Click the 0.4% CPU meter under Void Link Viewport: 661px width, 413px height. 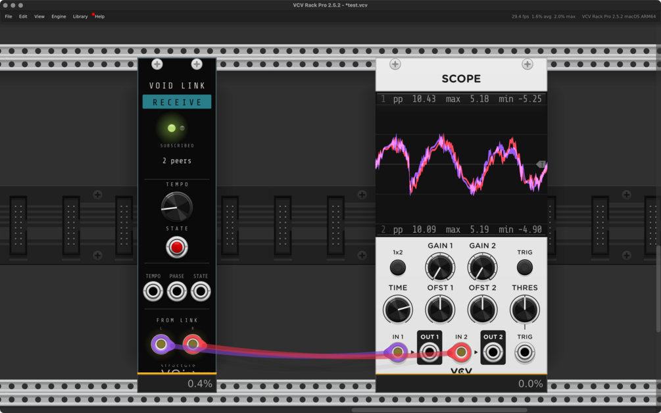point(200,383)
